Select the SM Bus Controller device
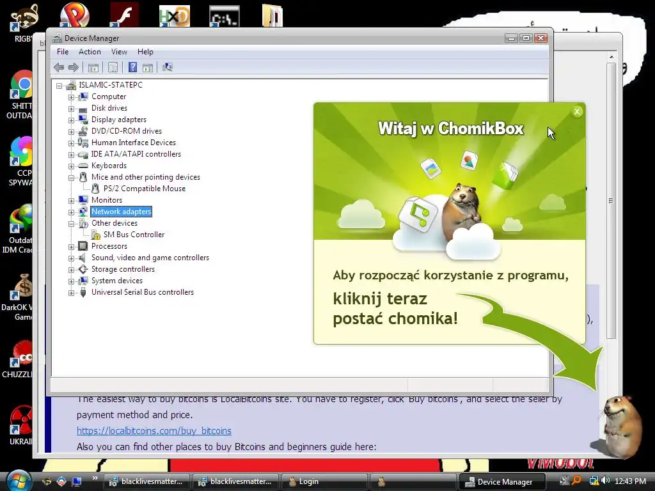655x491 pixels. coord(134,235)
